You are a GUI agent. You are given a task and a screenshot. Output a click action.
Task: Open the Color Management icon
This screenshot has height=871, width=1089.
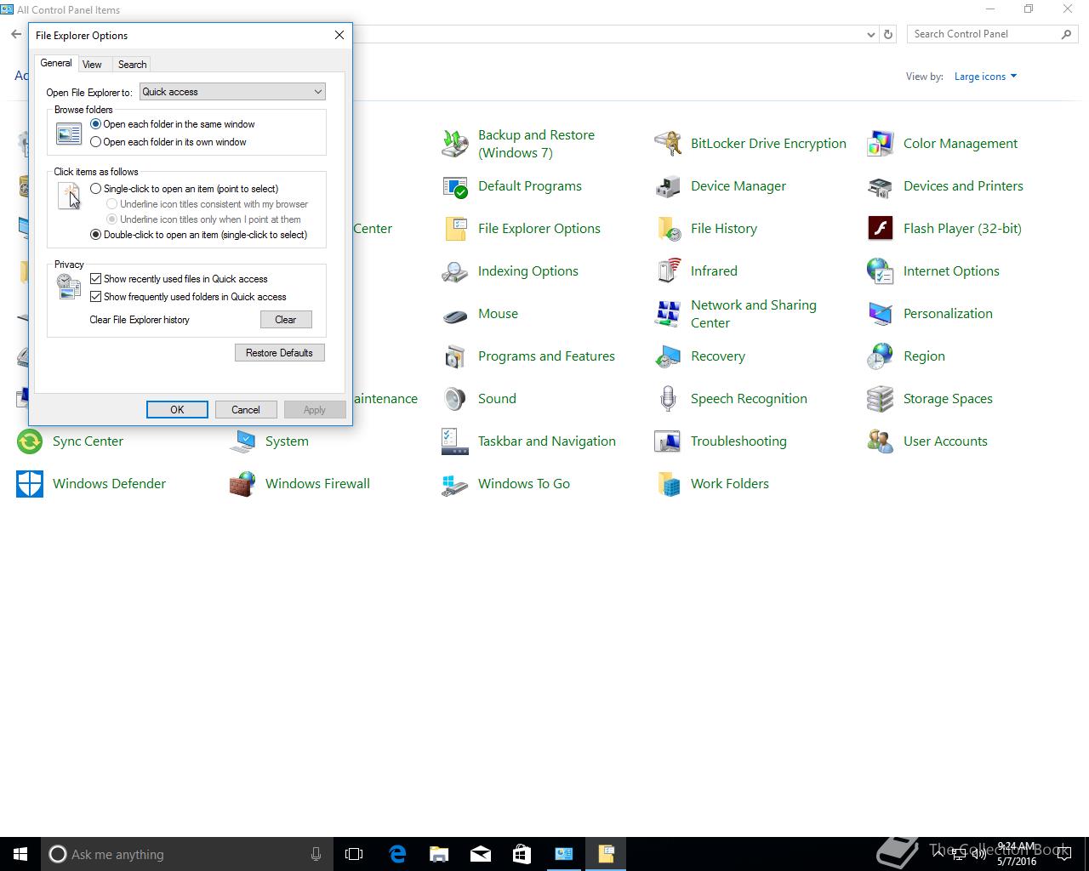click(x=881, y=144)
